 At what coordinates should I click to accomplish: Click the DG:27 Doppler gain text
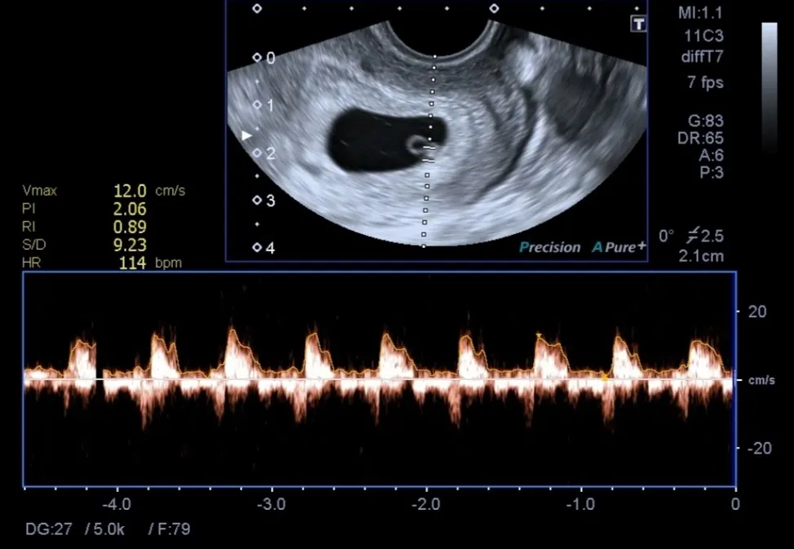[x=48, y=529]
